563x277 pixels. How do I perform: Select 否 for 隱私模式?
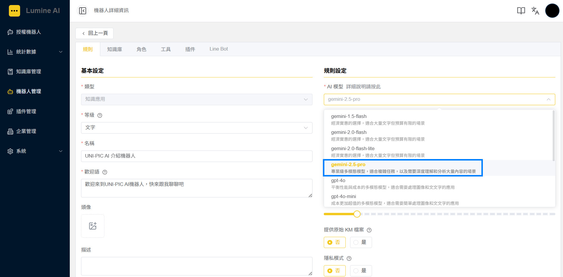coord(335,271)
